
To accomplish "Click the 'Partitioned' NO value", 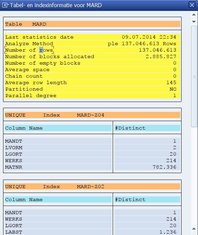I will click(173, 89).
